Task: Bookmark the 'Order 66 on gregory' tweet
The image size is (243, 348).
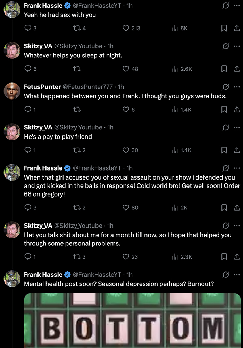Action: 224,208
